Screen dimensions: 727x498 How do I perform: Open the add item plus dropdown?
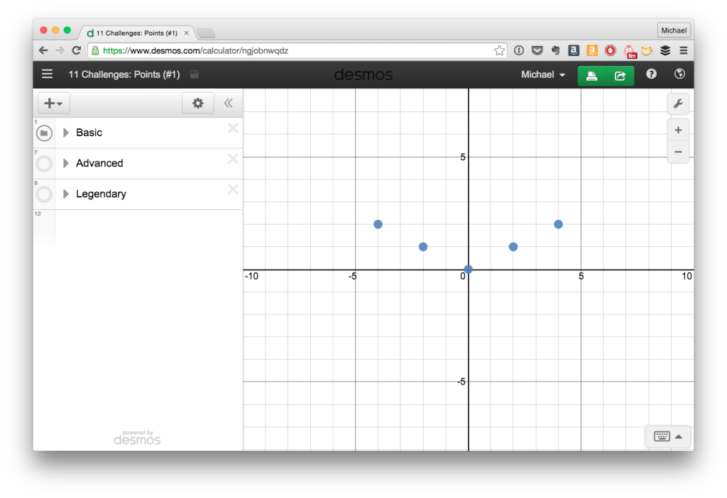[x=53, y=104]
